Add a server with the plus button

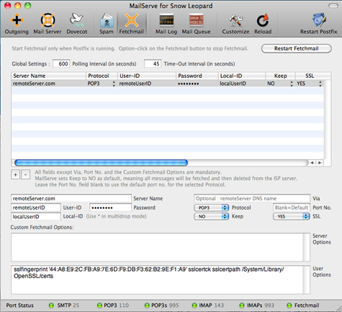[15, 174]
